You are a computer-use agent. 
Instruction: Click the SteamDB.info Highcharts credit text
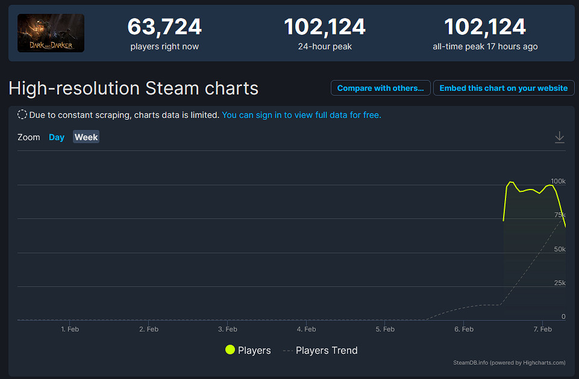[x=509, y=363]
